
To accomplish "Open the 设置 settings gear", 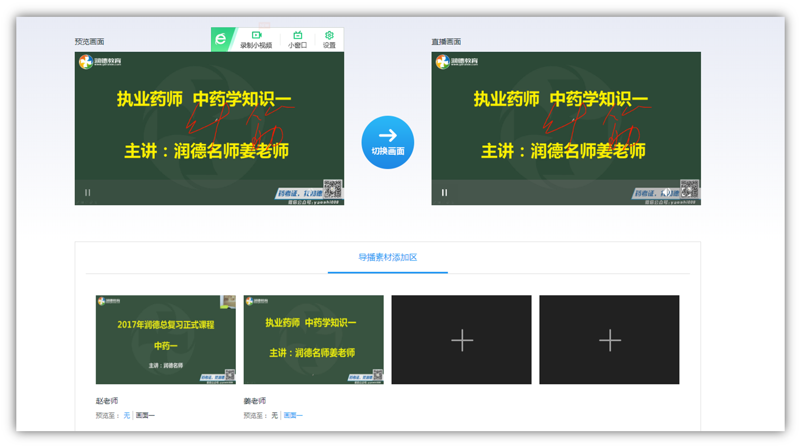I will [x=329, y=38].
